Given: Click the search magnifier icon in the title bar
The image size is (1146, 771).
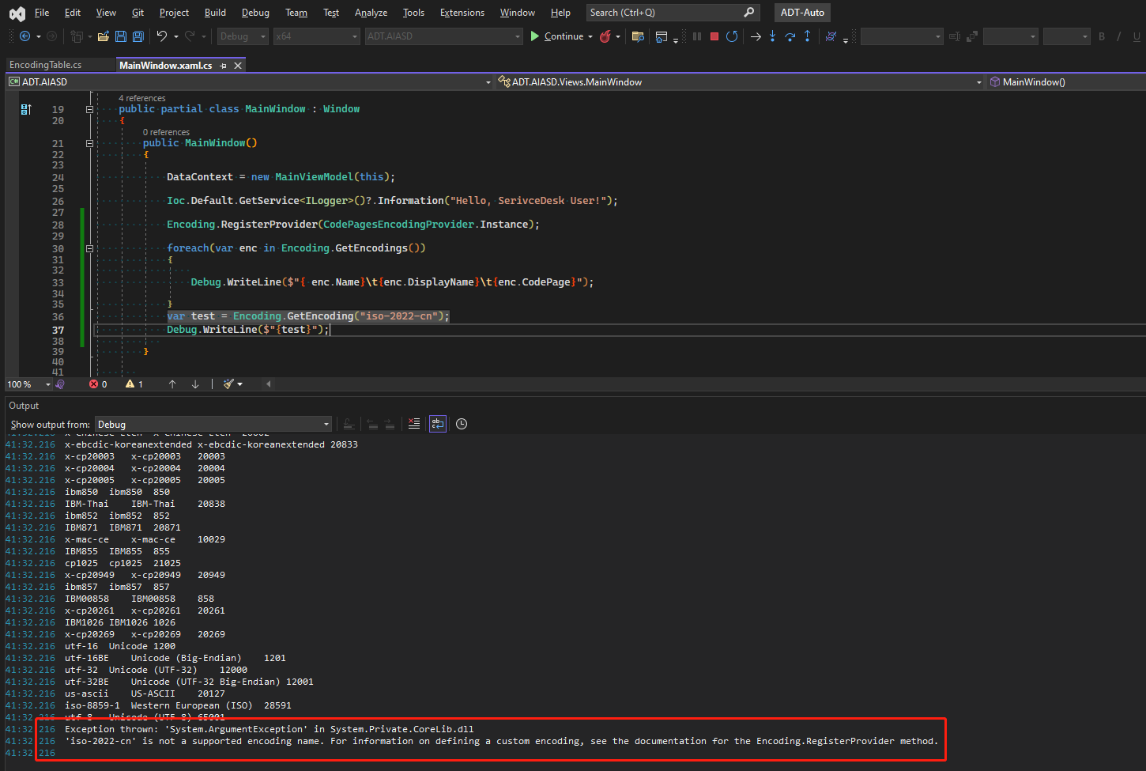Looking at the screenshot, I should [x=749, y=13].
